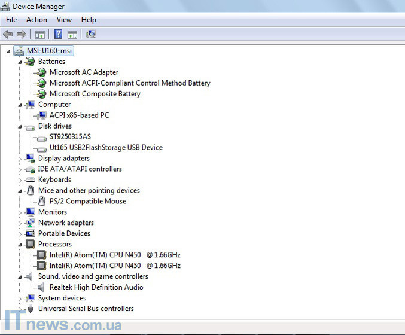Click the Device Manager title bar icon

tap(6, 7)
